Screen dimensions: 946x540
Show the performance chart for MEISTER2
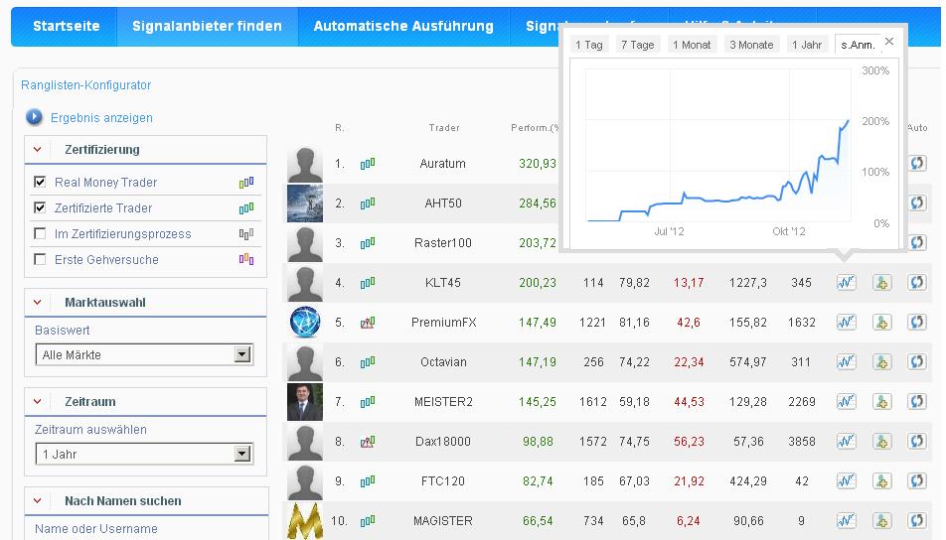(846, 402)
